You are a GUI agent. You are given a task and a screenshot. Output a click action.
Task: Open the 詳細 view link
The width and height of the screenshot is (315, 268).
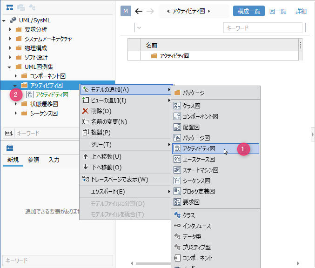[301, 11]
